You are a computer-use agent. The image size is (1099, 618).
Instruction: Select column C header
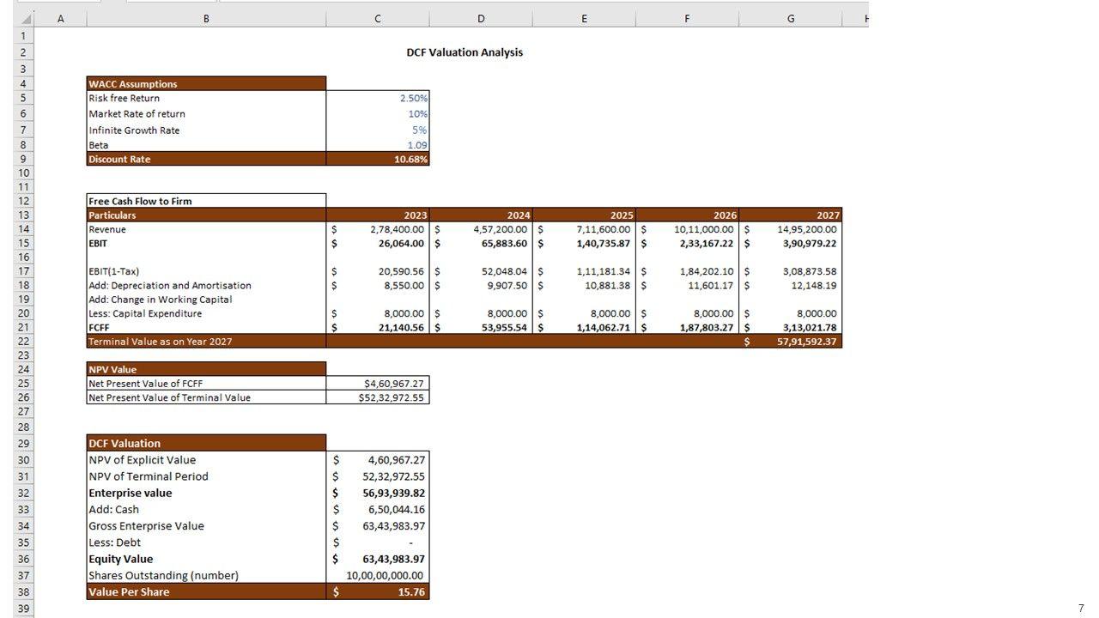pos(378,19)
